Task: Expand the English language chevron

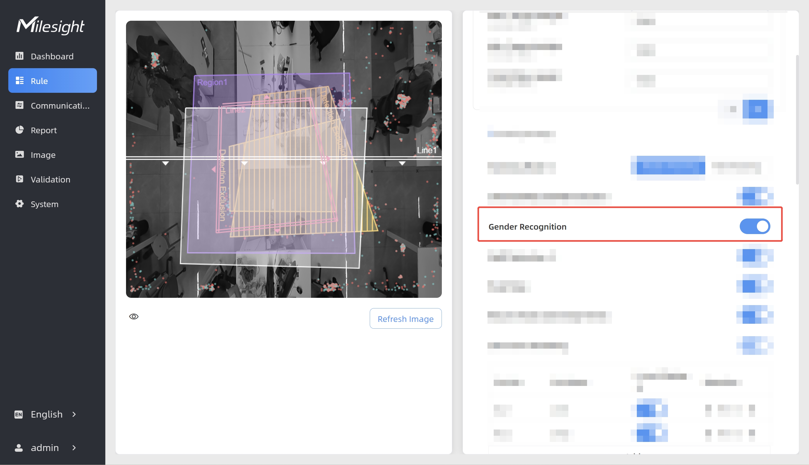Action: tap(74, 414)
